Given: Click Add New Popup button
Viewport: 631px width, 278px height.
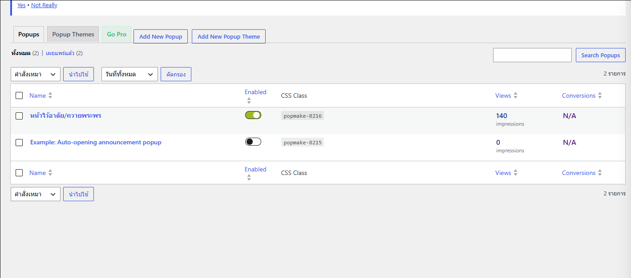Looking at the screenshot, I should pyautogui.click(x=161, y=36).
